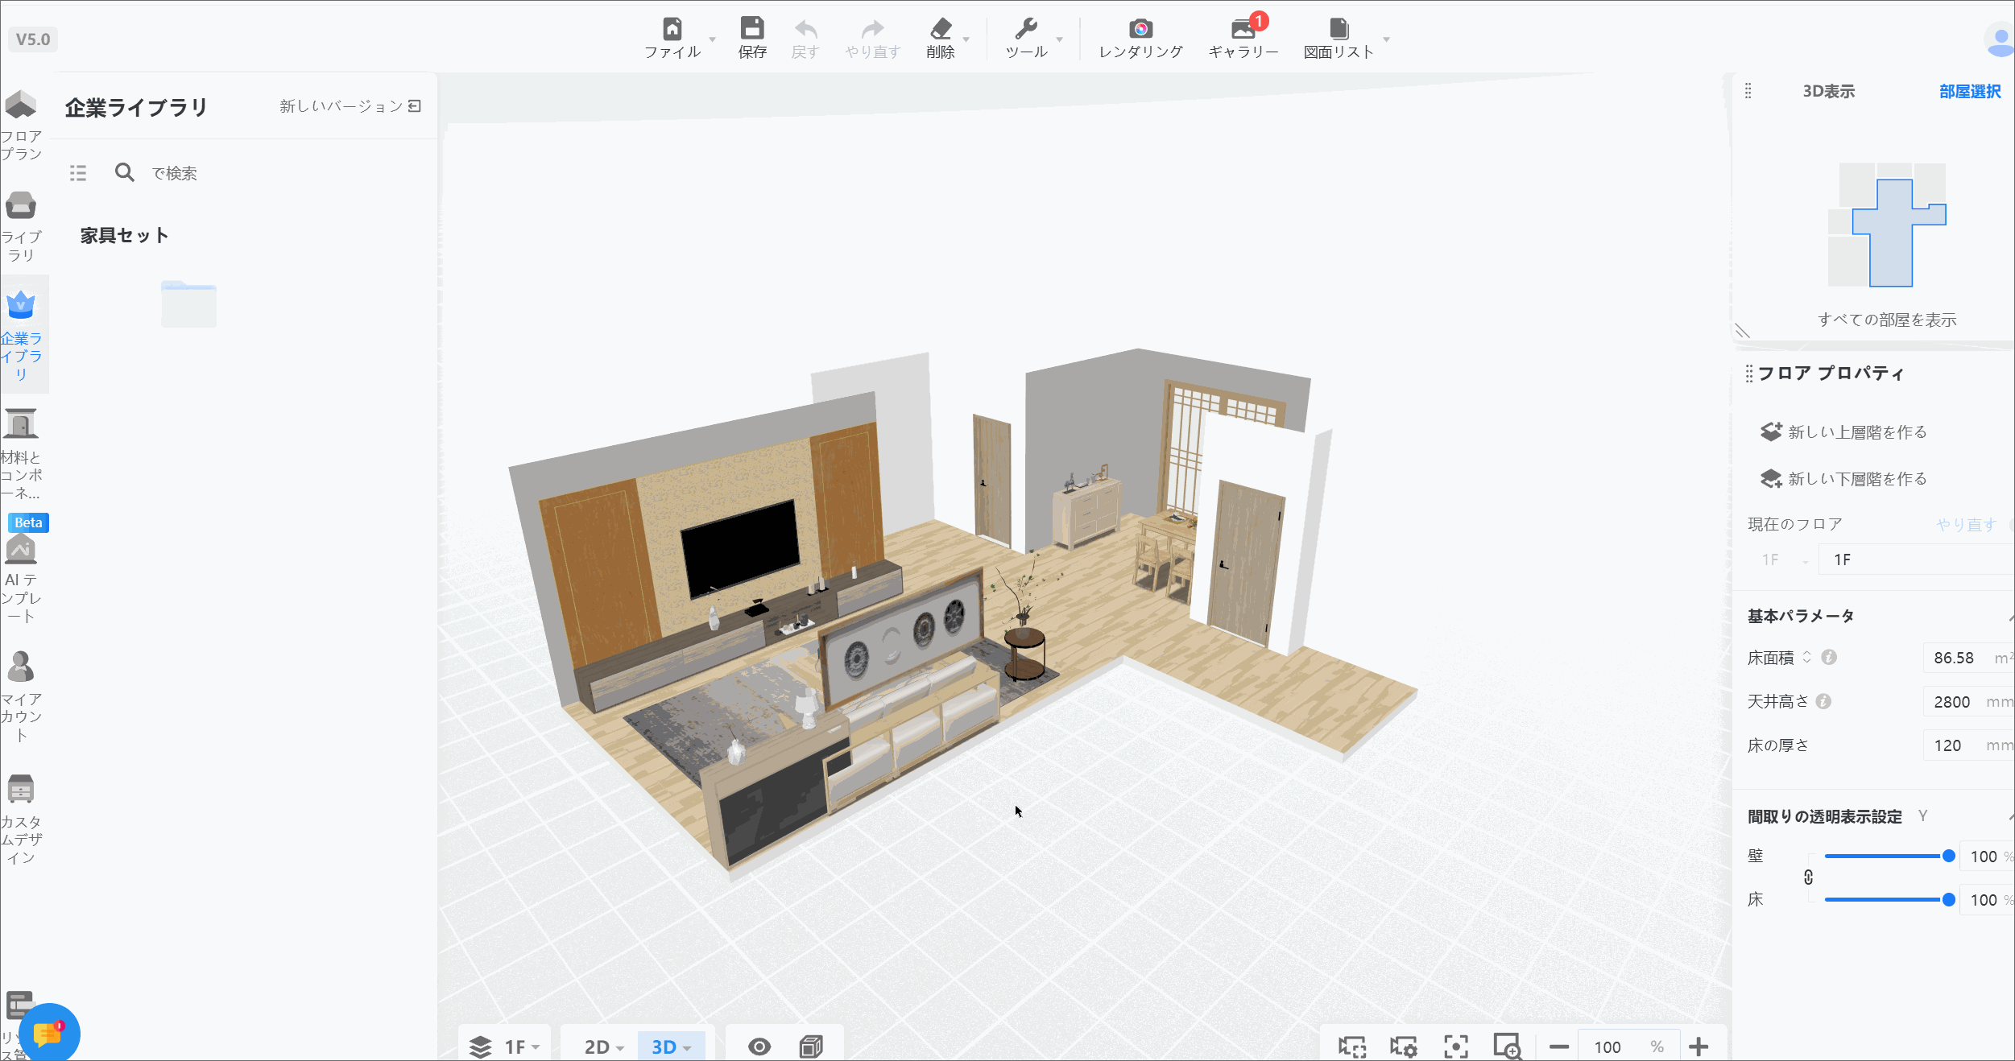
Task: Expand the 削除 dropdown arrow
Action: [x=966, y=39]
